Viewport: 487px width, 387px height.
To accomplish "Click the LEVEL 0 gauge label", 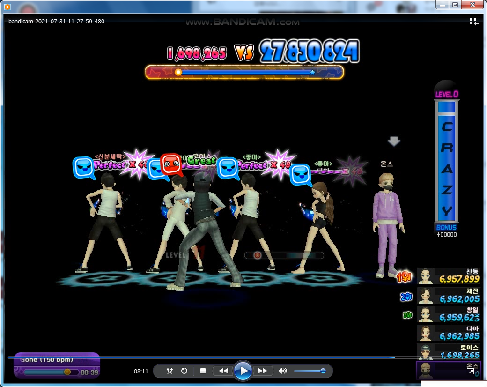I will point(447,94).
